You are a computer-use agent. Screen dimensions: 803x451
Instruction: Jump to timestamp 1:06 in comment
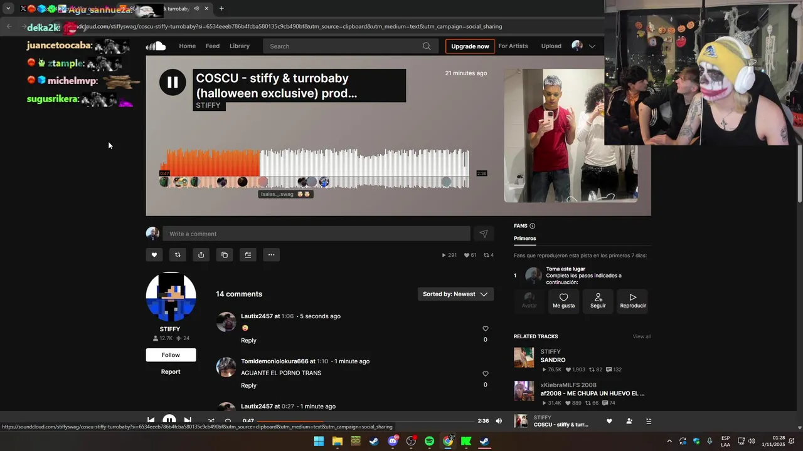pos(287,316)
